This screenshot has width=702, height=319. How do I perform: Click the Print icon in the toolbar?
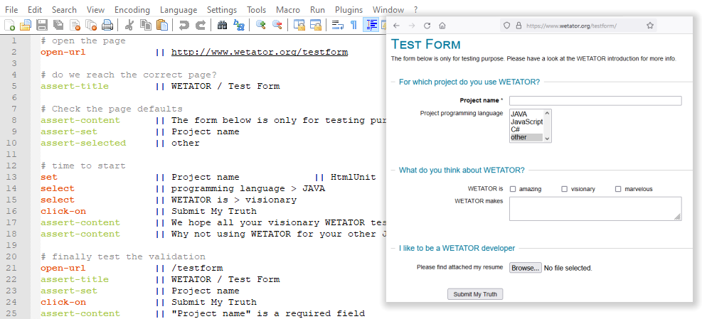click(107, 26)
